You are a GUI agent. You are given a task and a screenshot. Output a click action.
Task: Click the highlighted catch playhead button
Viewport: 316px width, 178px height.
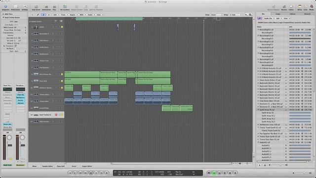pos(43,15)
